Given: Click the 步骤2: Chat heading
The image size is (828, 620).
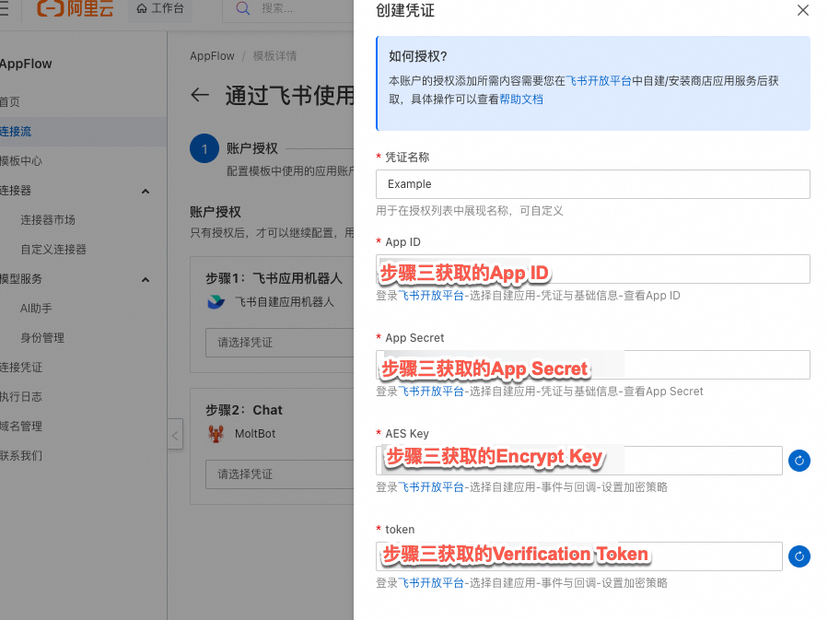Looking at the screenshot, I should pyautogui.click(x=244, y=410).
